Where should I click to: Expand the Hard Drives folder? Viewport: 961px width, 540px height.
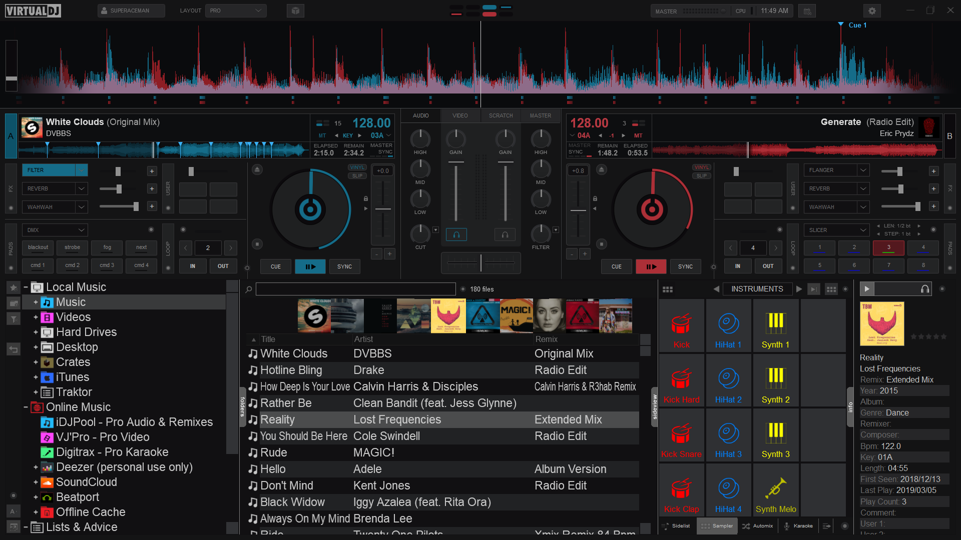(x=36, y=332)
